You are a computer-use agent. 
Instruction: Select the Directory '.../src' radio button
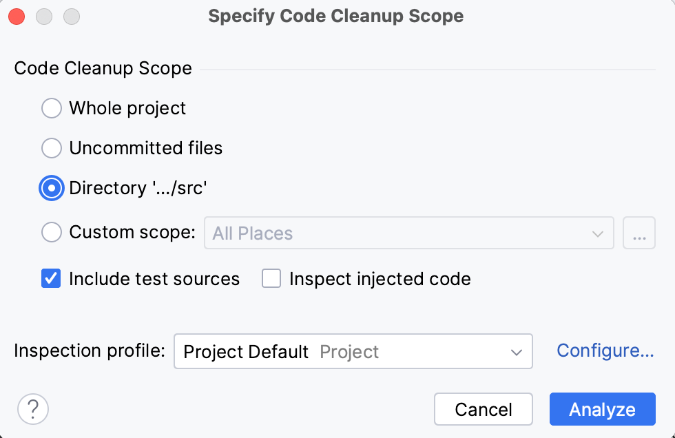51,188
